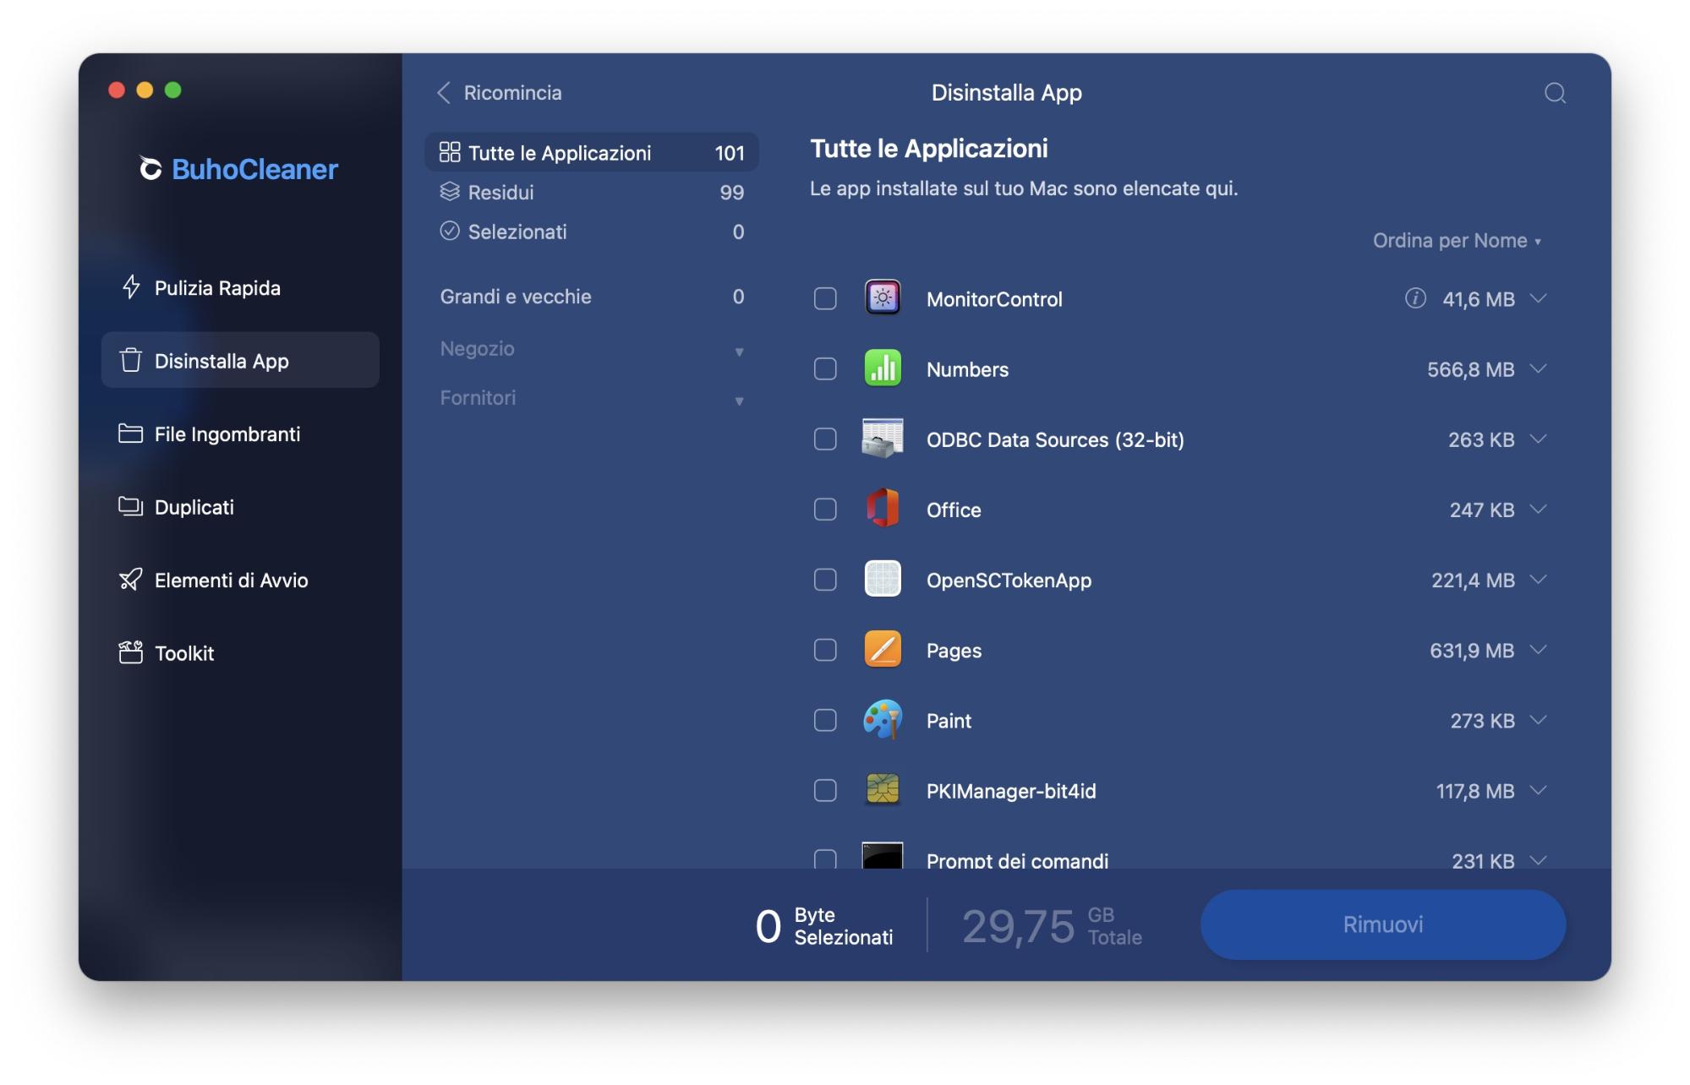The image size is (1690, 1085).
Task: Check the checkbox for Numbers
Action: 824,368
